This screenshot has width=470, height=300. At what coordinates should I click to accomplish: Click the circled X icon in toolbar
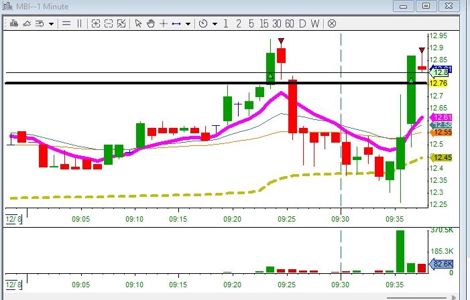tap(332, 23)
